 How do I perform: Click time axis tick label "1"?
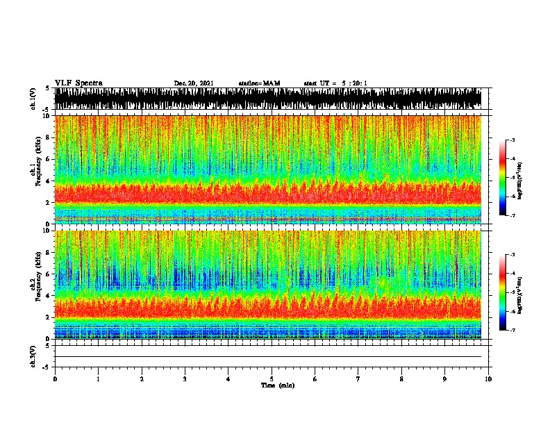(99, 378)
